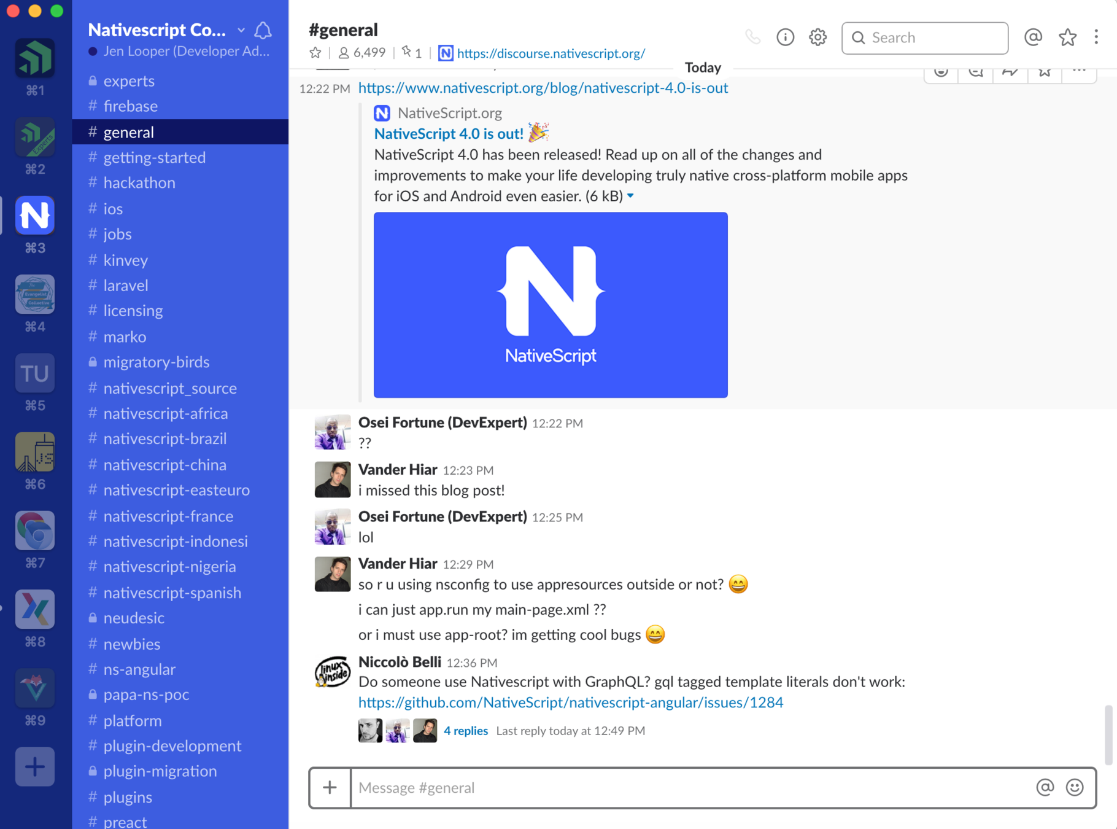
Task: Open channel settings gear icon
Action: pyautogui.click(x=817, y=37)
